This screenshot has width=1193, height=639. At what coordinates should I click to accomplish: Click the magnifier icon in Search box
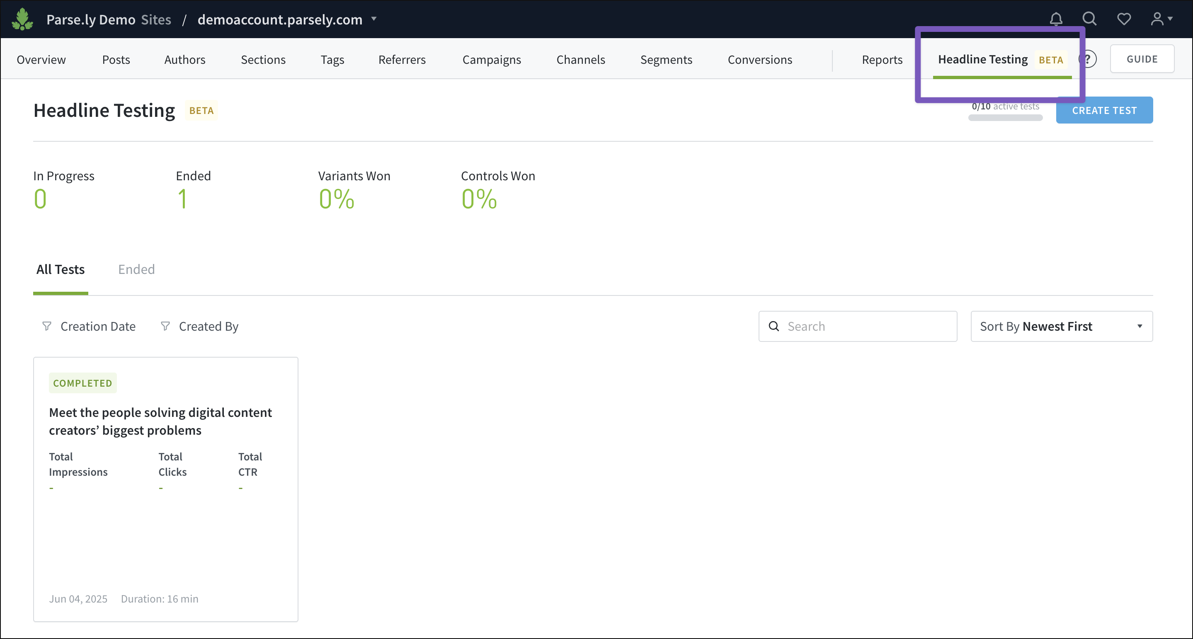pyautogui.click(x=774, y=326)
